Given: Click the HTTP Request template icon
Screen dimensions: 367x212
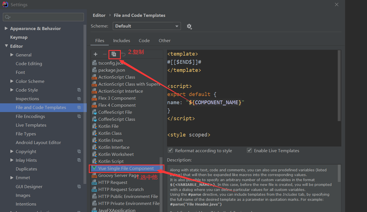Looking at the screenshot, I should pyautogui.click(x=94, y=183).
